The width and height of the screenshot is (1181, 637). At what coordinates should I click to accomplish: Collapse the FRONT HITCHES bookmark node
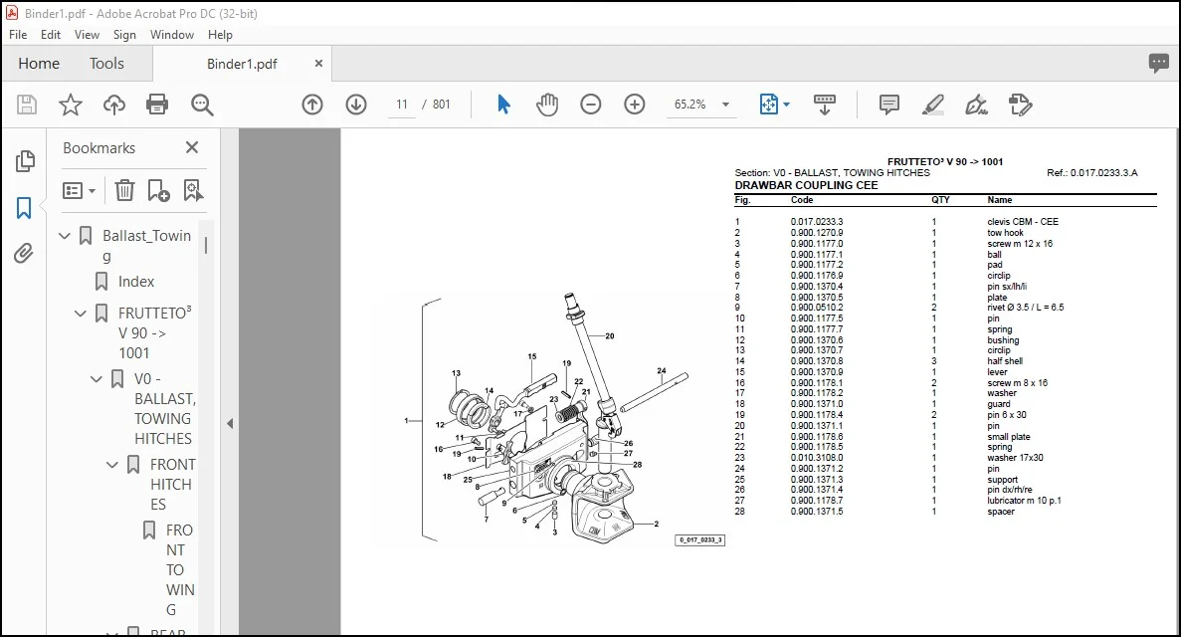(112, 465)
